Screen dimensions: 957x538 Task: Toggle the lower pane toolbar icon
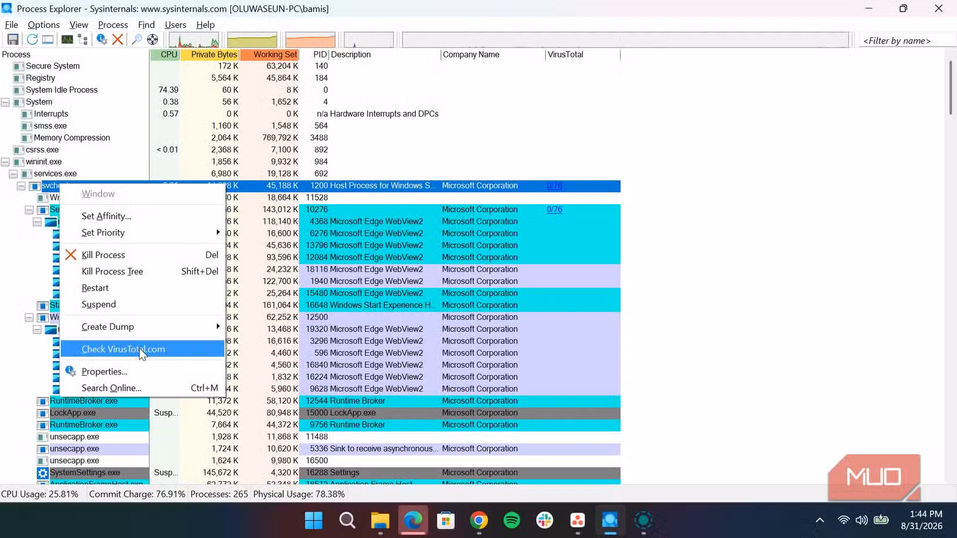pyautogui.click(x=48, y=39)
